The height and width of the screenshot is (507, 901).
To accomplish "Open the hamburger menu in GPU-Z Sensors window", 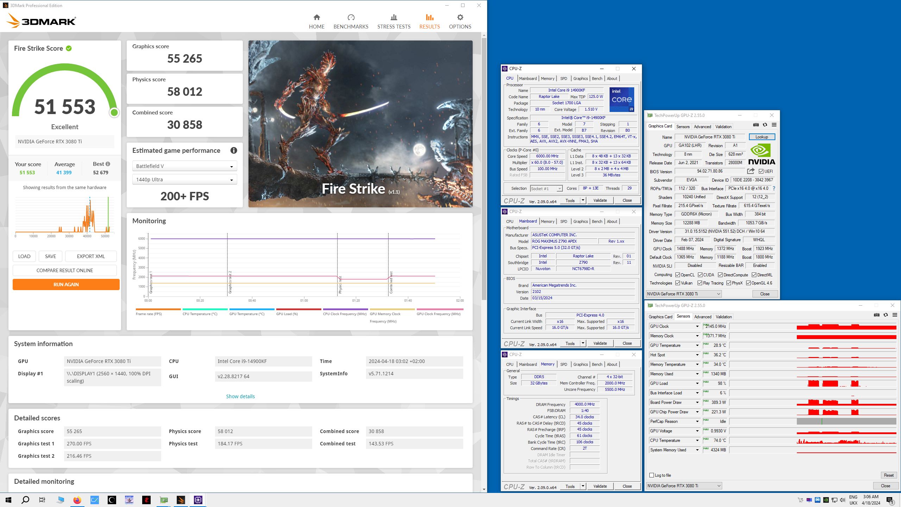I will coord(895,315).
